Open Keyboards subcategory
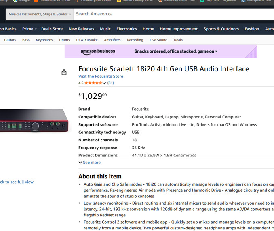274x231 pixels. pos(44,40)
